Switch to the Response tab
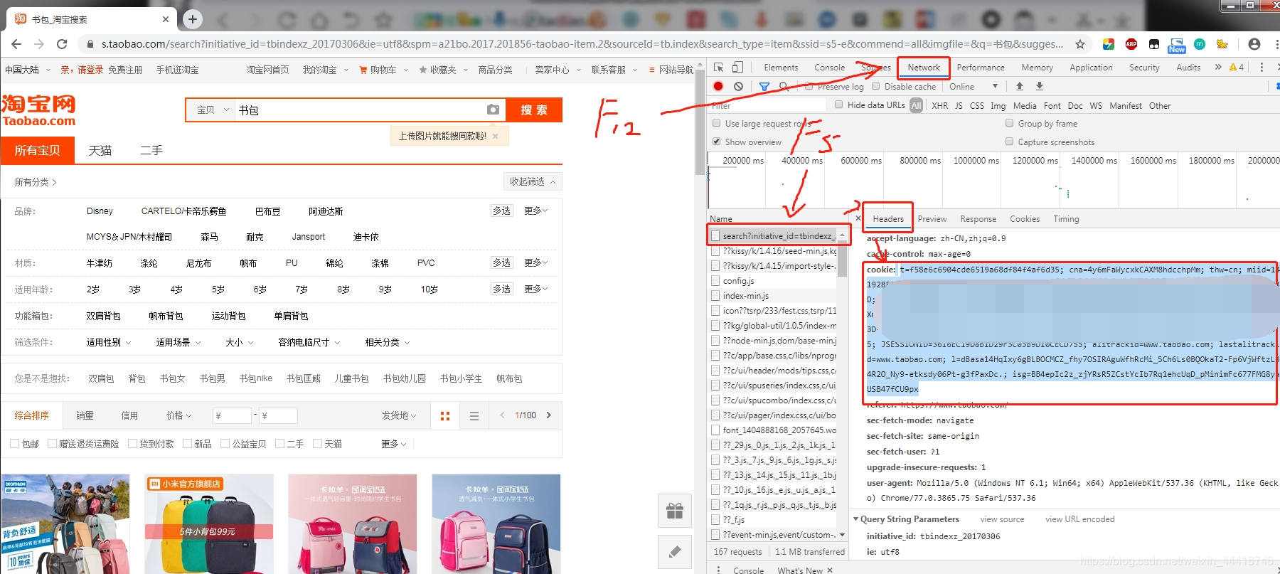1280x574 pixels. (978, 219)
